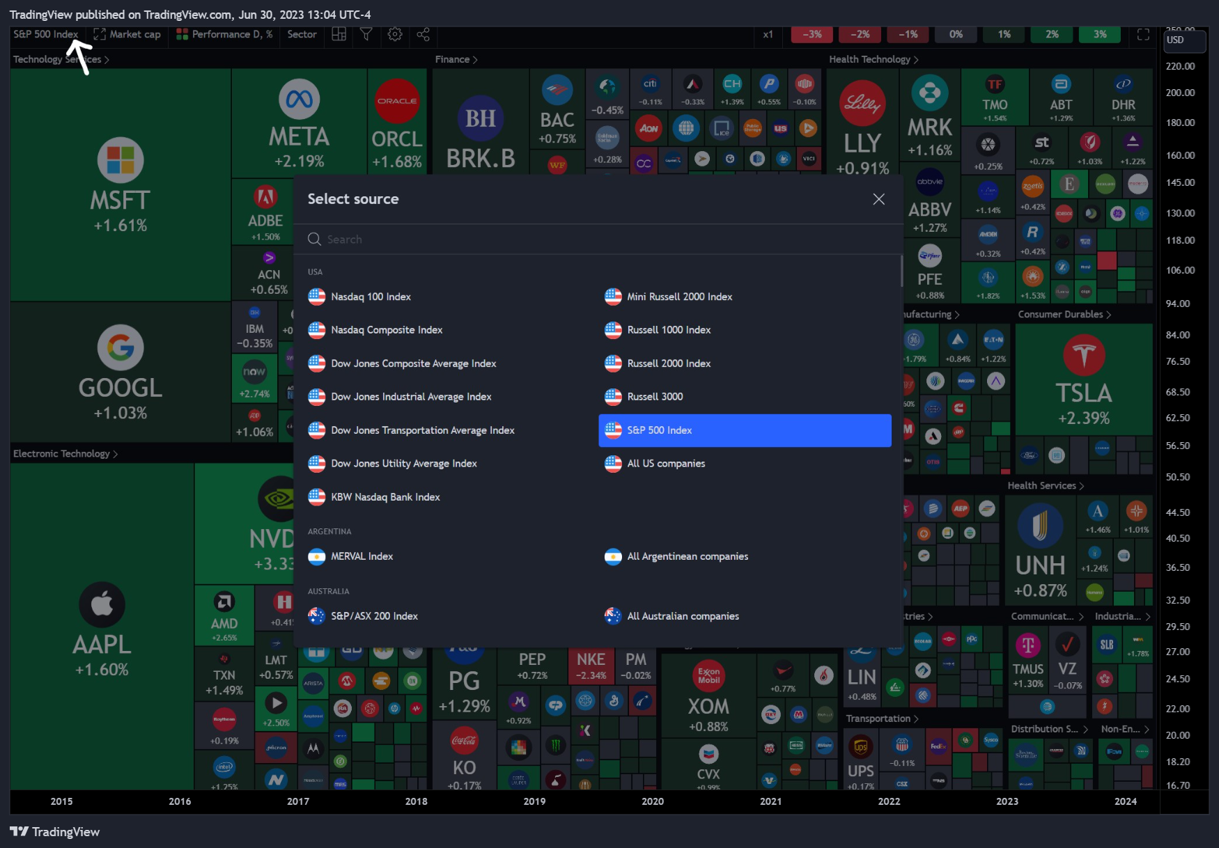
Task: Click the x1 multiplier button
Action: 768,34
